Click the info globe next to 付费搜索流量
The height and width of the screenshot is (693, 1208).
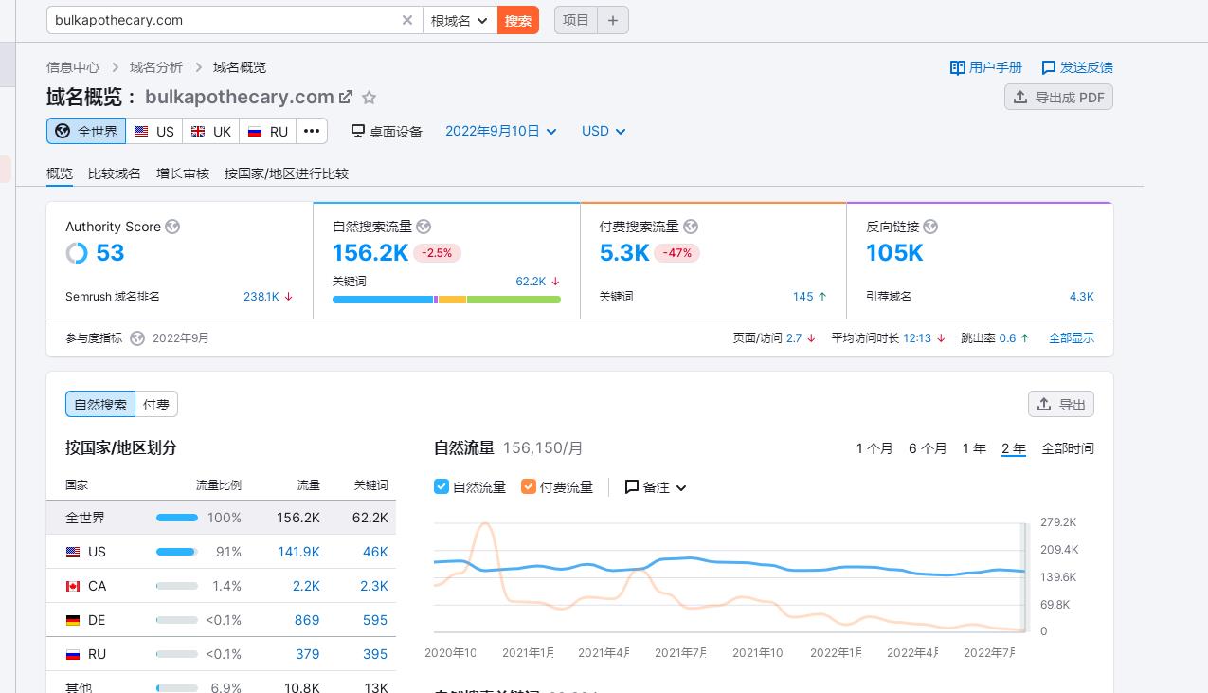click(691, 227)
